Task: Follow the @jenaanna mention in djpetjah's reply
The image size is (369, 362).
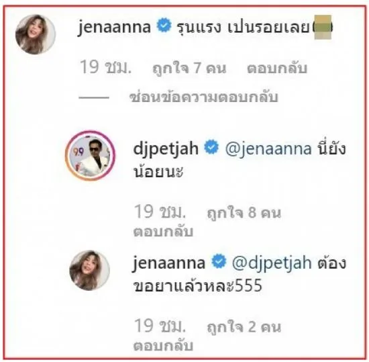Action: pos(268,149)
